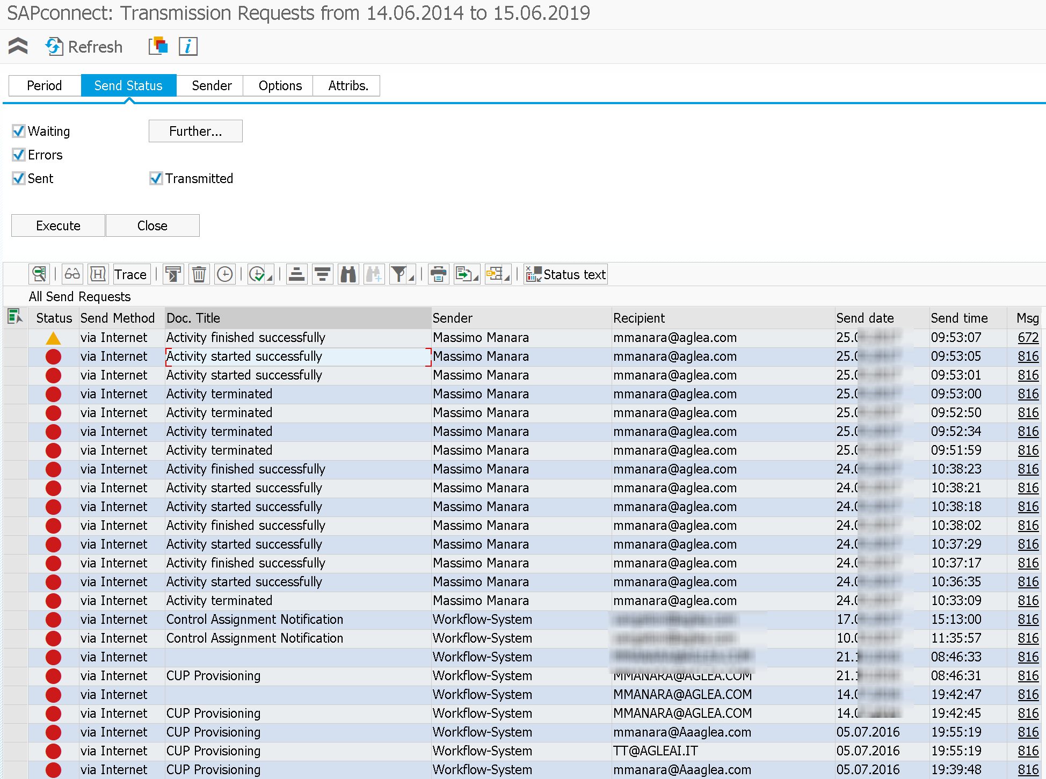Open dropdown arrow beside clock-checkmark icon
The image size is (1046, 779).
[x=270, y=277]
